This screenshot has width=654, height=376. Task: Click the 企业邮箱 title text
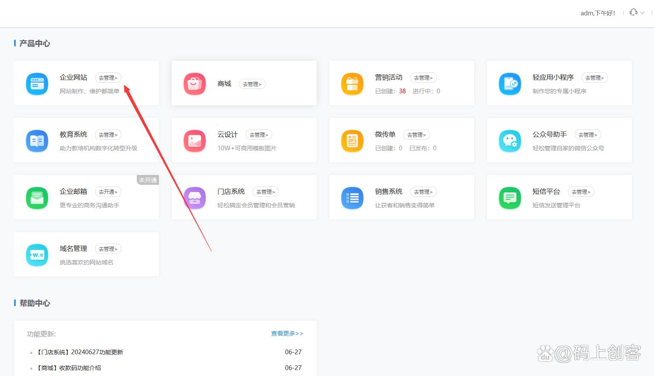coord(73,191)
